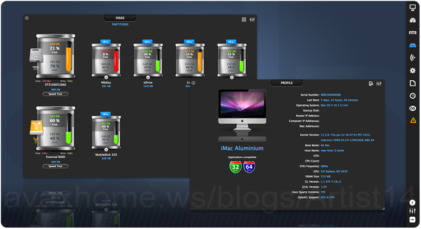Viewport: 421px width, 229px height.
Task: Click the 391 GB size under Médias
Action: click(x=106, y=86)
